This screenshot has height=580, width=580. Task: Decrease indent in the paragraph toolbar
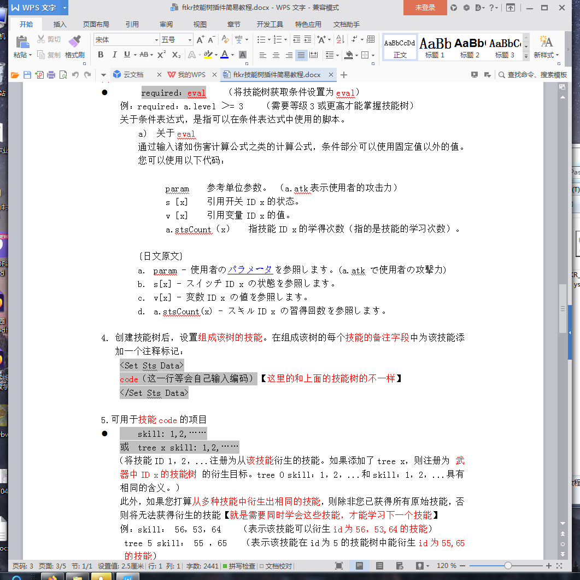click(x=297, y=39)
